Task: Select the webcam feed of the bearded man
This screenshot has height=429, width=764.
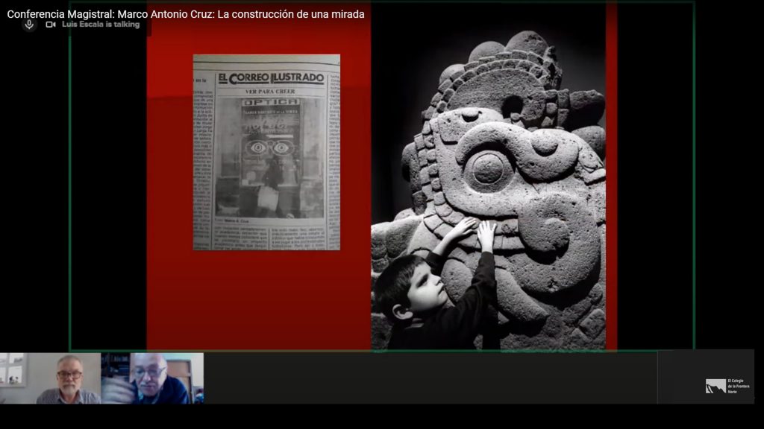Action: click(51, 378)
